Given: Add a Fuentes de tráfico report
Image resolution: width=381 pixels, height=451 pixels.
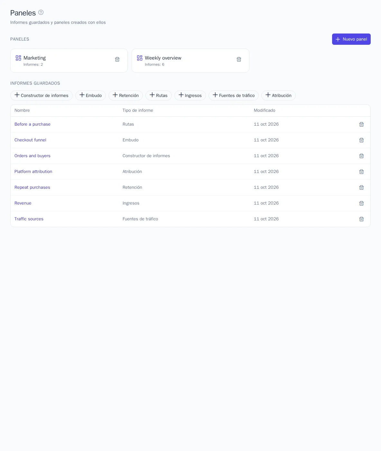Looking at the screenshot, I should click(x=234, y=95).
